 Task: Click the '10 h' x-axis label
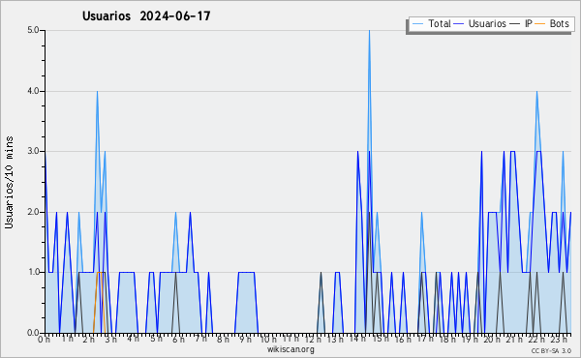tap(268, 339)
